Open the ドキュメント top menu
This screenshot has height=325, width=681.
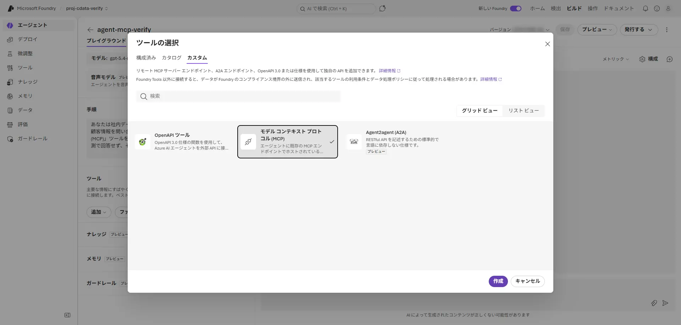[619, 9]
